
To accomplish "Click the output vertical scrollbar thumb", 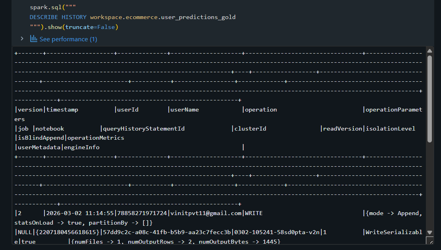I will click(x=429, y=99).
